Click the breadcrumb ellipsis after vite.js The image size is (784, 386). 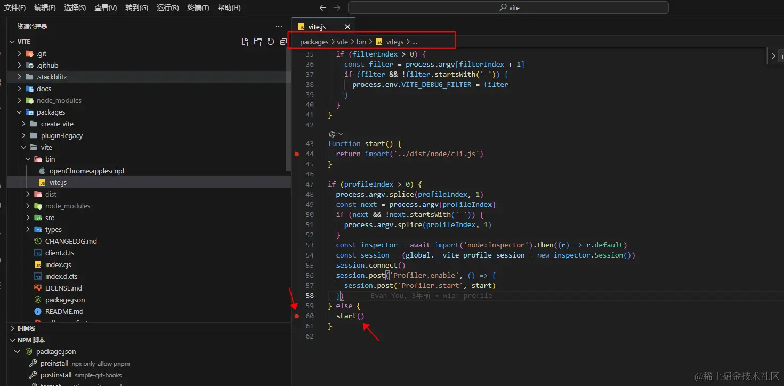coord(415,42)
